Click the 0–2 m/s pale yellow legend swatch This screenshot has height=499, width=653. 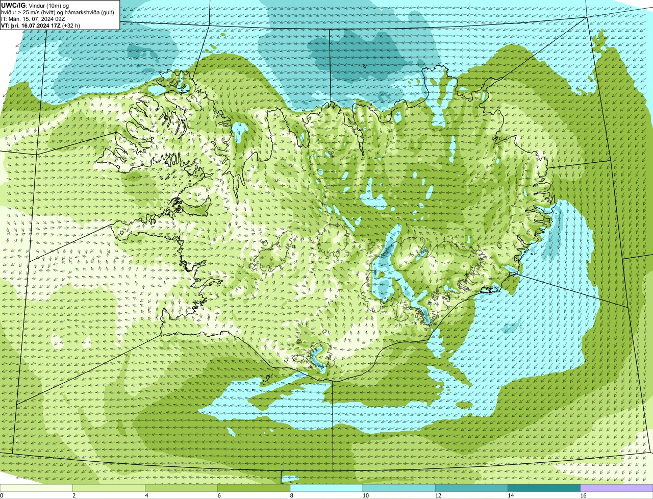coord(36,488)
